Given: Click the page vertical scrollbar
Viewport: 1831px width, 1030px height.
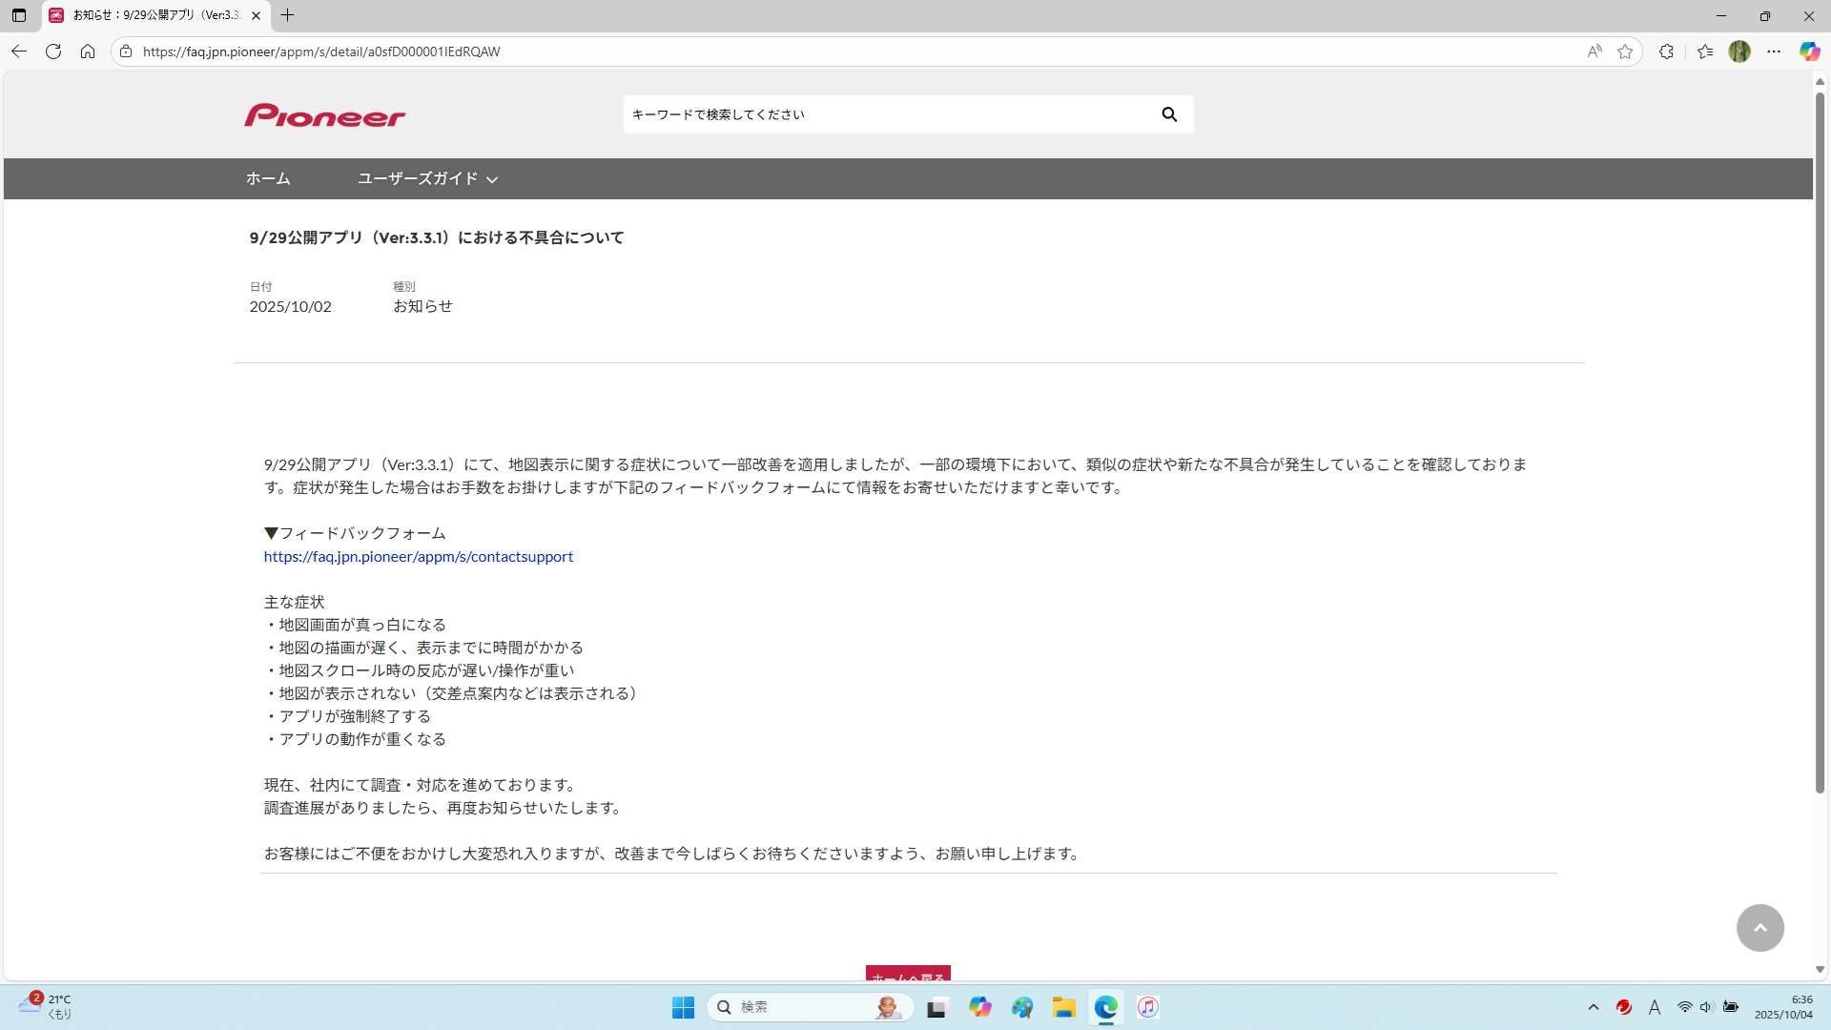Looking at the screenshot, I should [1820, 439].
